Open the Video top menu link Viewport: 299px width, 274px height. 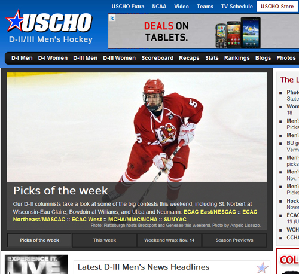(181, 7)
